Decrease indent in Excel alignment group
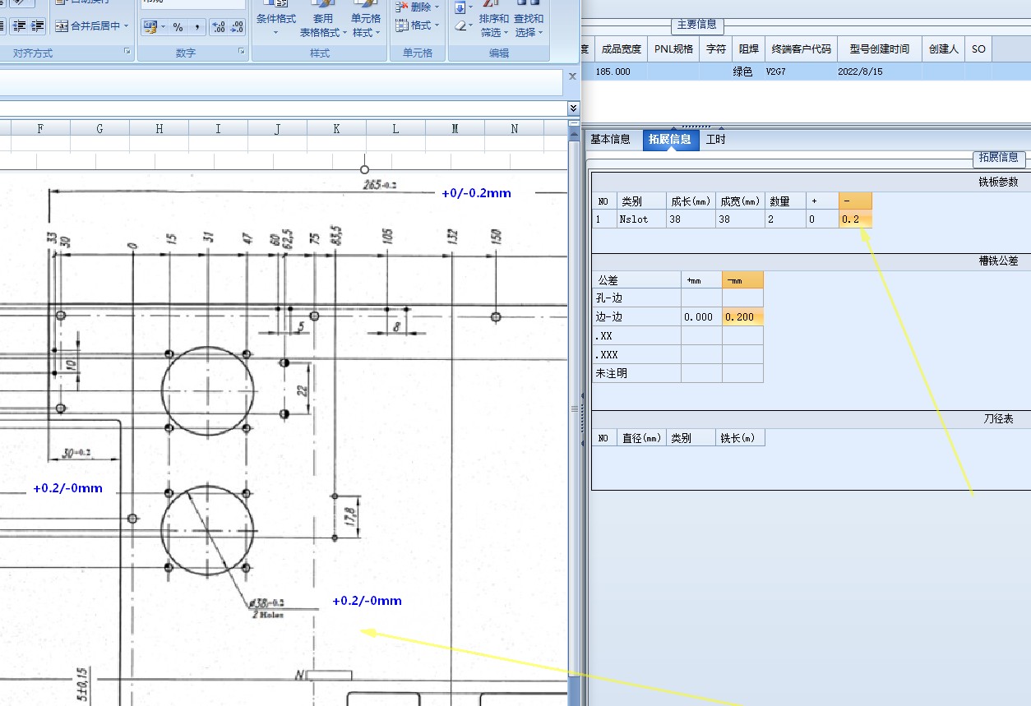This screenshot has width=1031, height=706. pyautogui.click(x=19, y=26)
